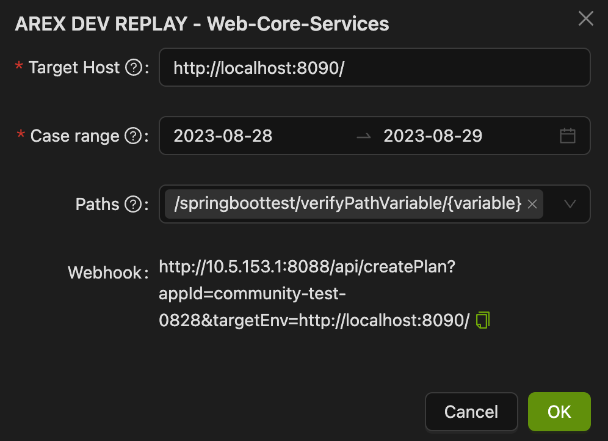Screen dimensions: 608x441
Task: Click the Cancel button
Action: (471, 412)
